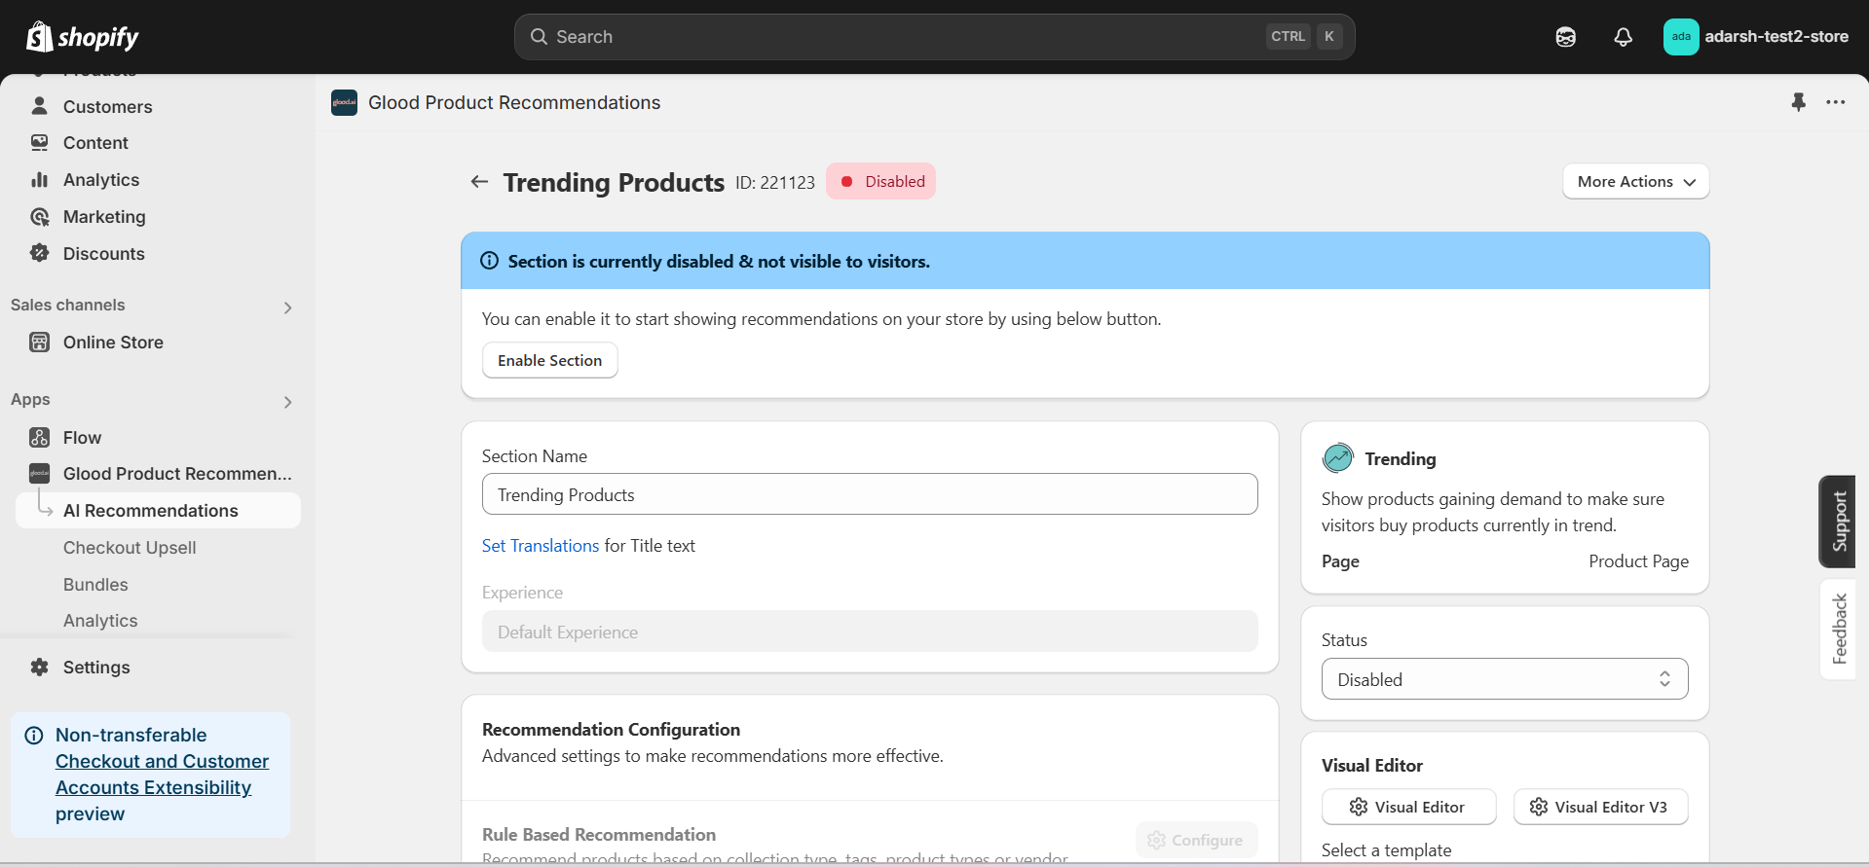Expand the Sales channels section

[x=287, y=307]
